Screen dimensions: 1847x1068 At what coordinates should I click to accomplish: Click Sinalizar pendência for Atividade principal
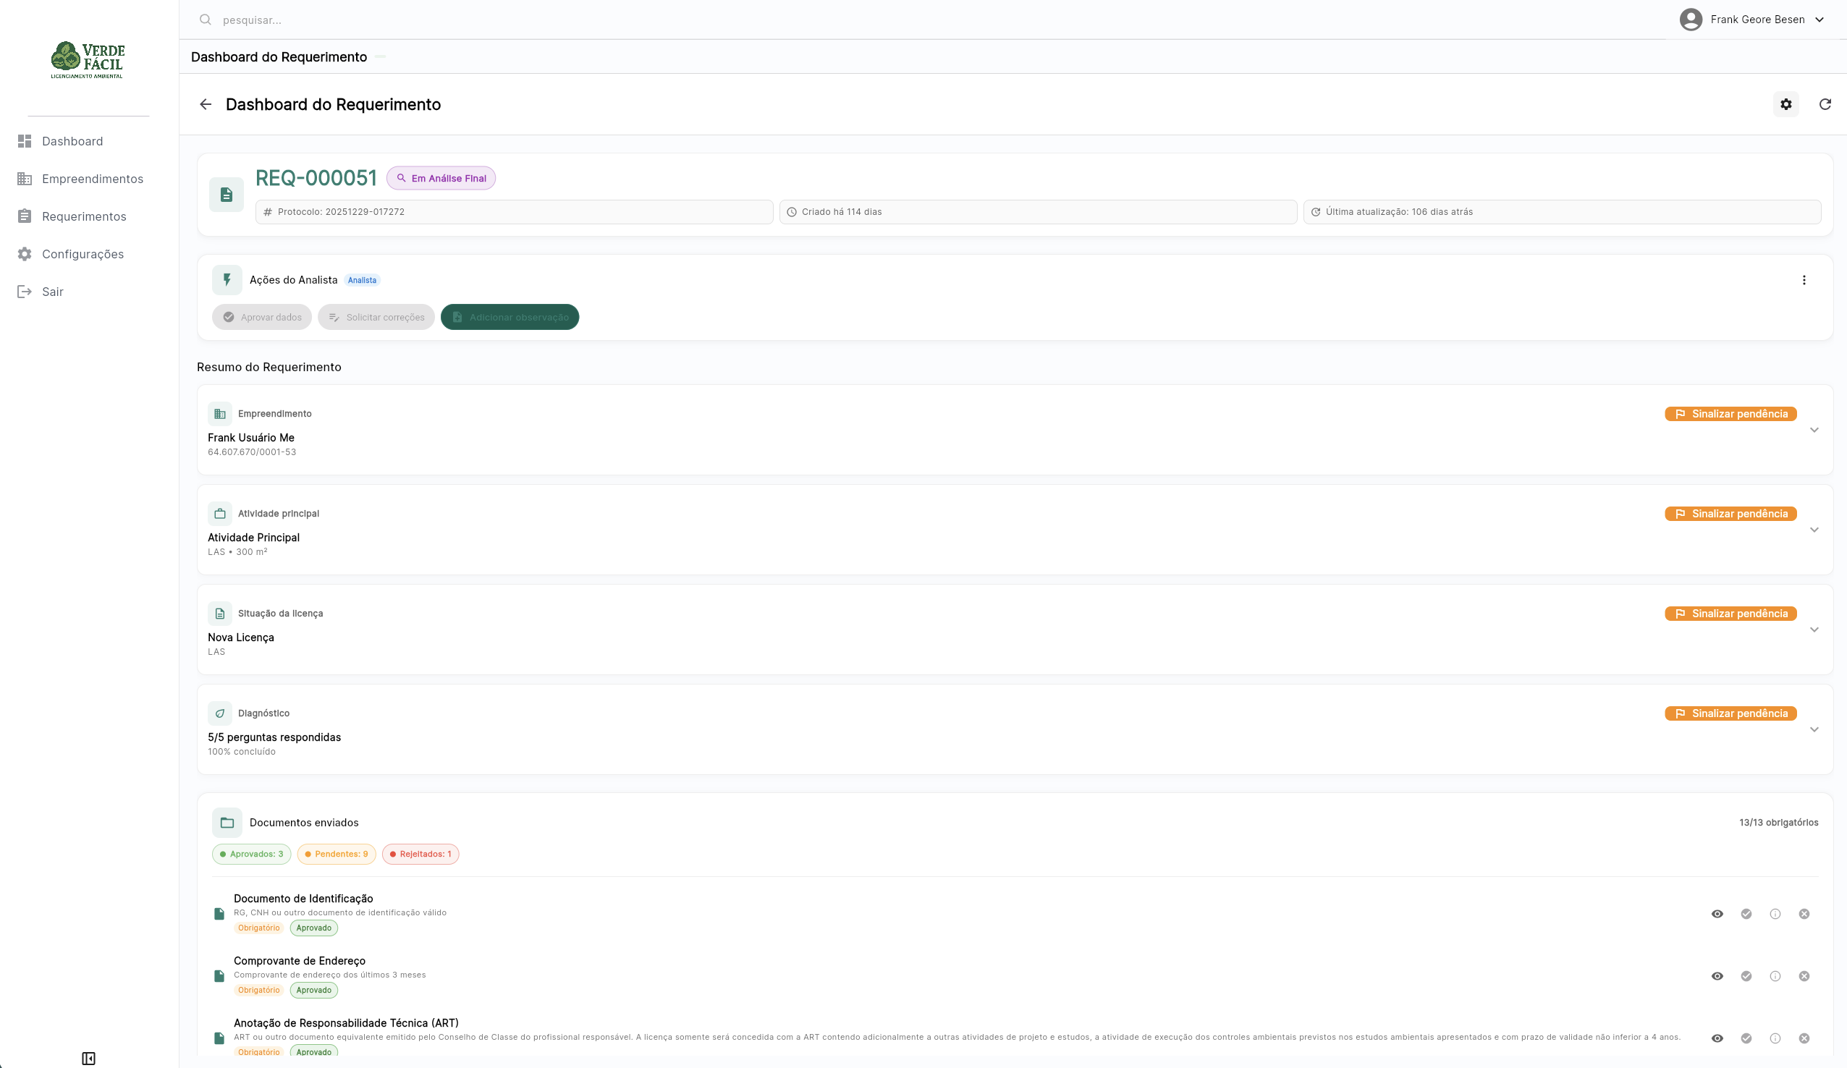[1730, 514]
